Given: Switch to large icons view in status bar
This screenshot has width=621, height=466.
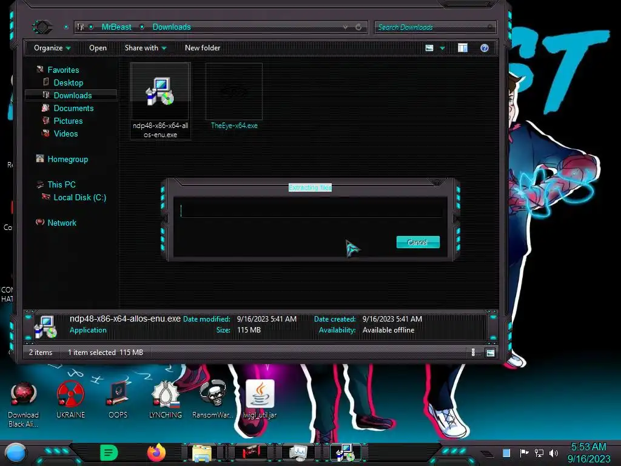Looking at the screenshot, I should coord(490,353).
